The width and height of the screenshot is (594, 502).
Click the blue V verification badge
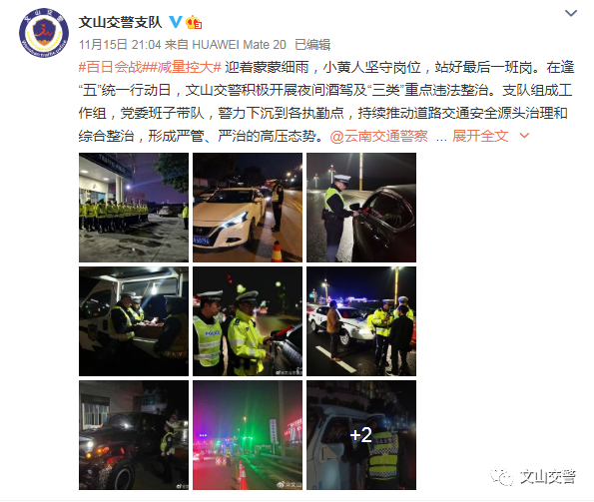(175, 22)
